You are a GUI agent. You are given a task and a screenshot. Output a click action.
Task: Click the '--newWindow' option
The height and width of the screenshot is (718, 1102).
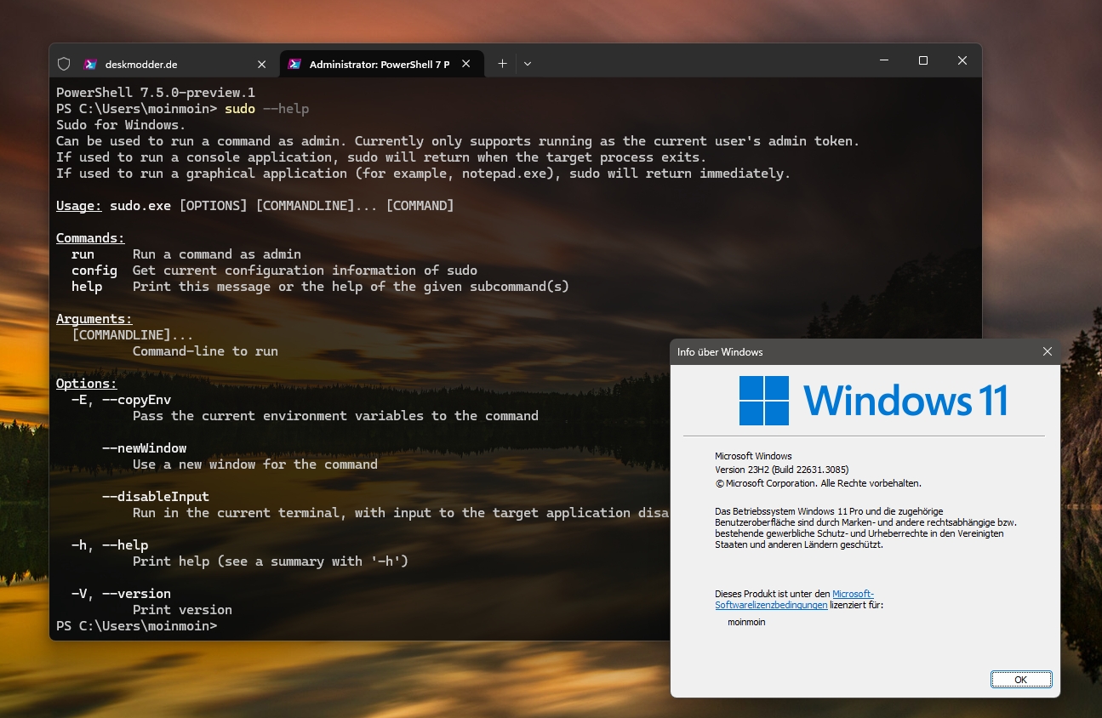(144, 448)
